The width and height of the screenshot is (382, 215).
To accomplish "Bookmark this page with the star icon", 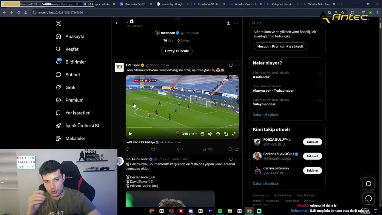I will [343, 13].
